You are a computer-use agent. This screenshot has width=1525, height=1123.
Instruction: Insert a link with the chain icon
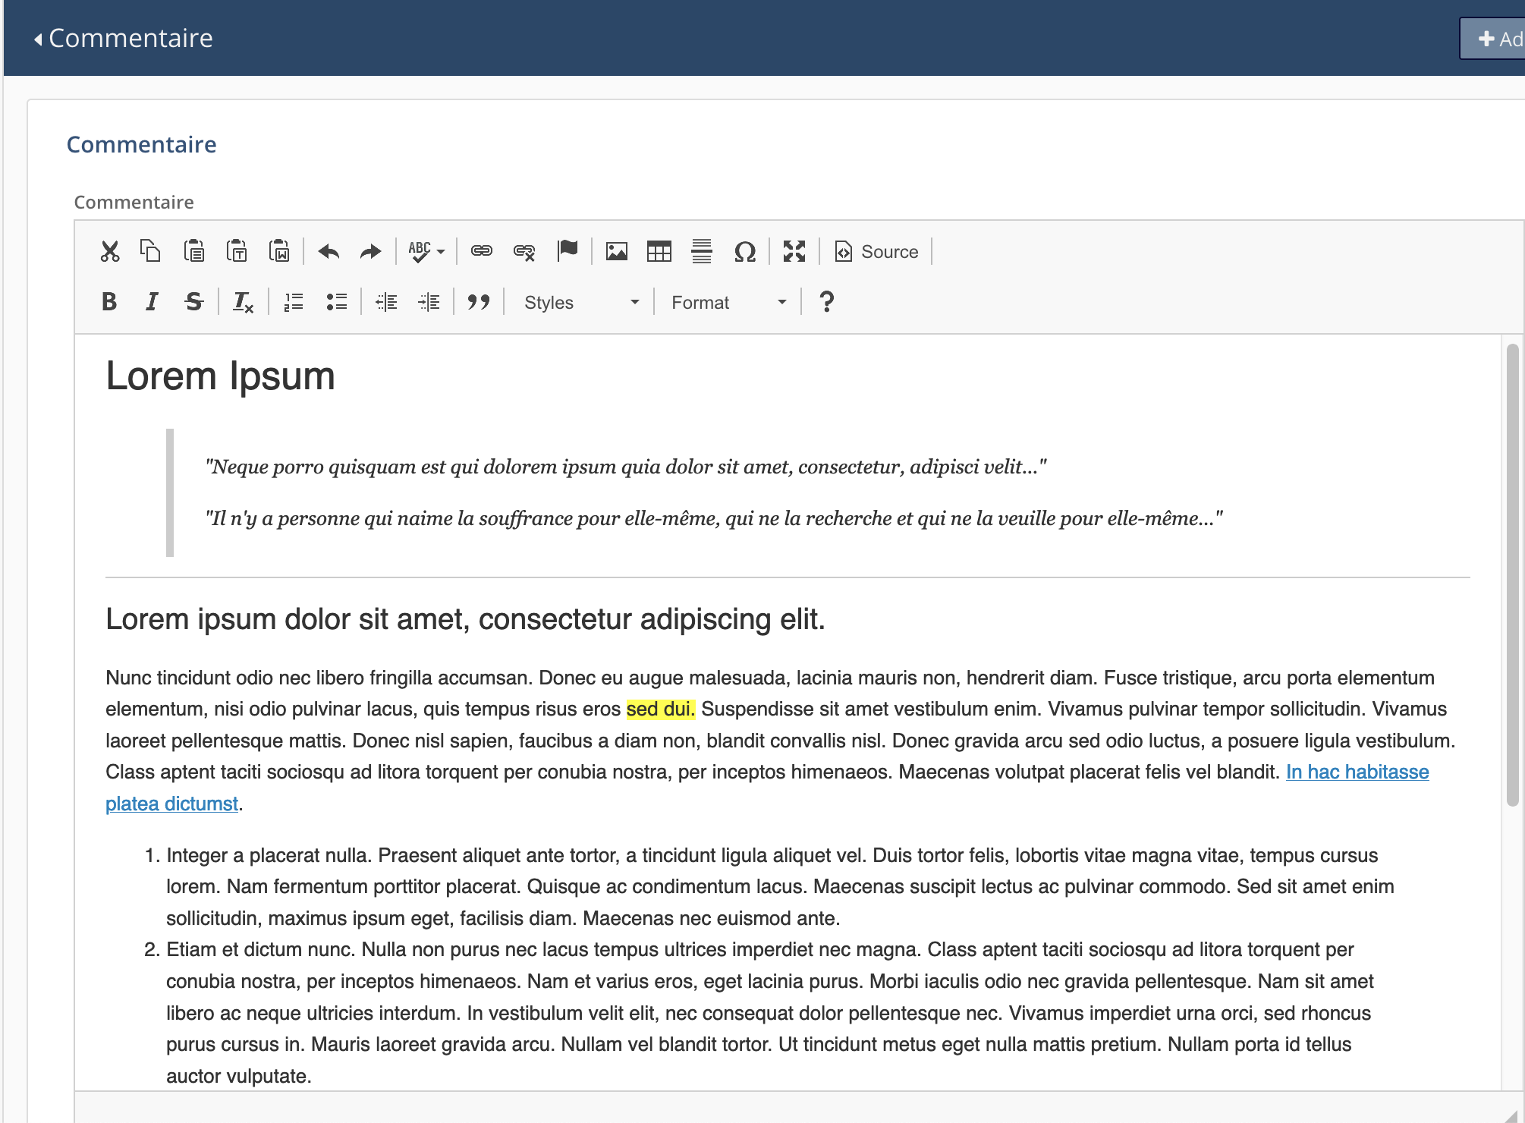(x=482, y=251)
